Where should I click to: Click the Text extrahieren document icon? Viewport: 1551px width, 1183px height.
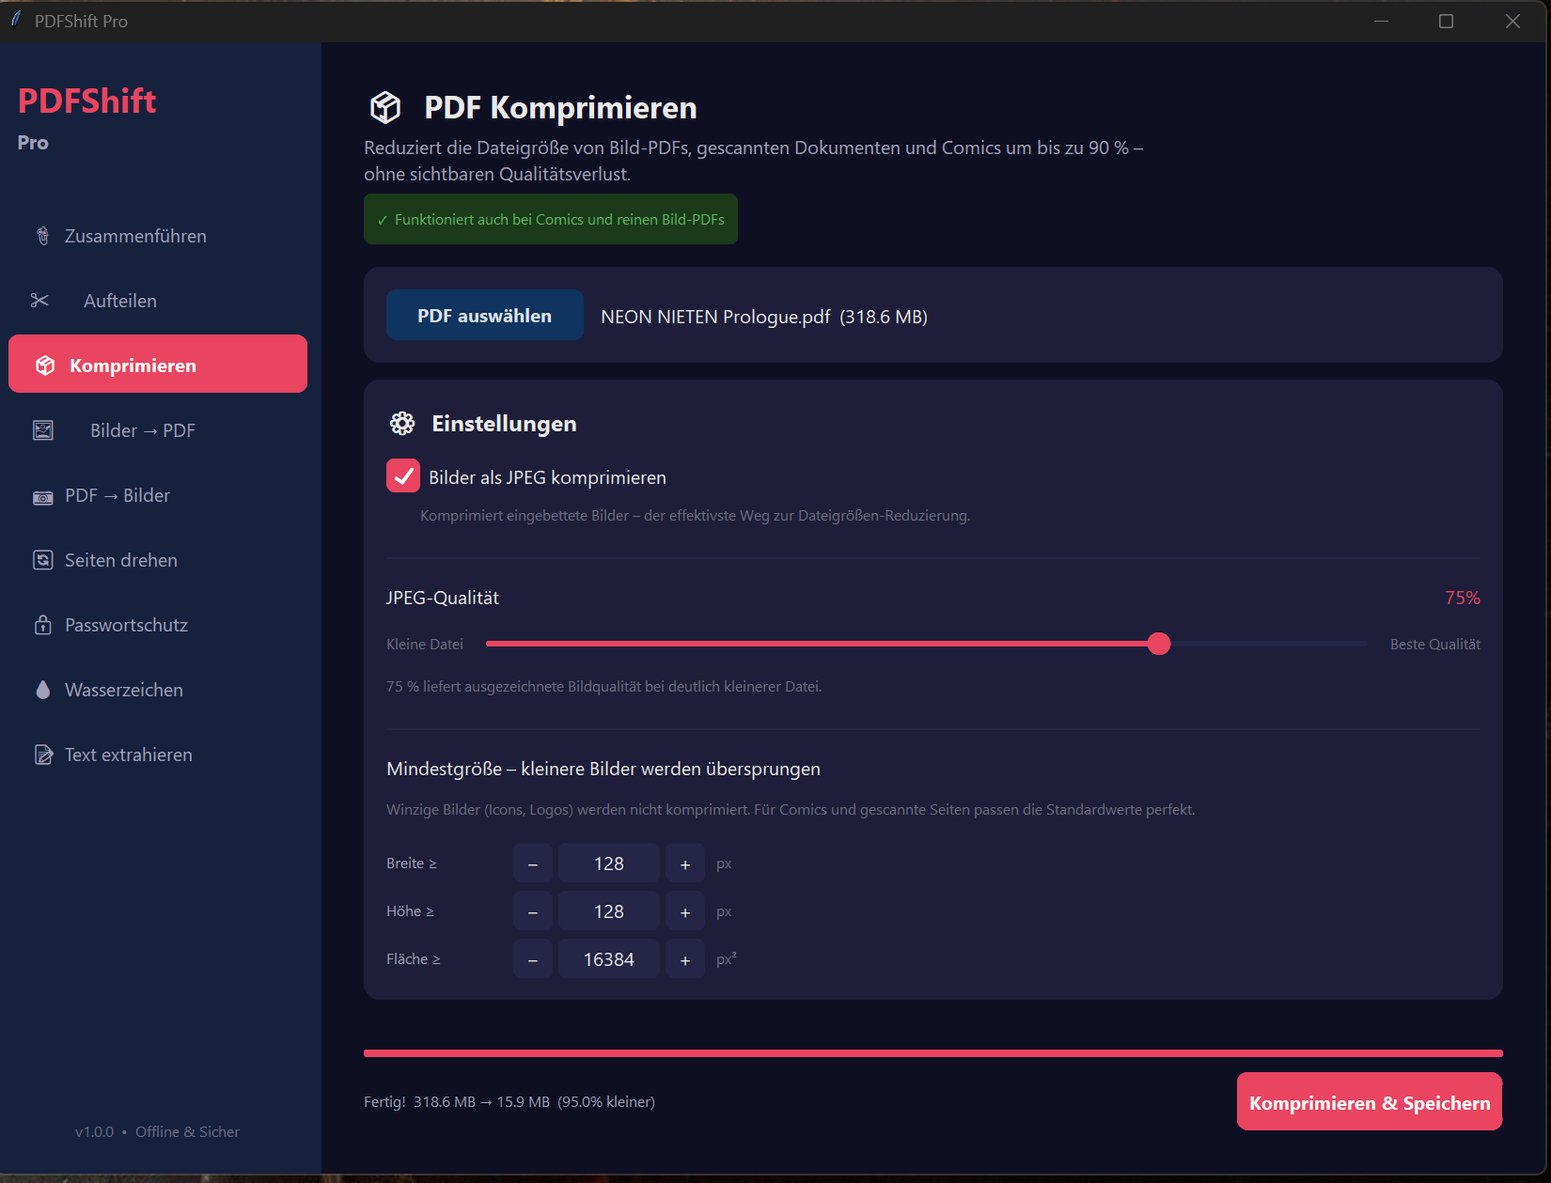click(x=43, y=754)
